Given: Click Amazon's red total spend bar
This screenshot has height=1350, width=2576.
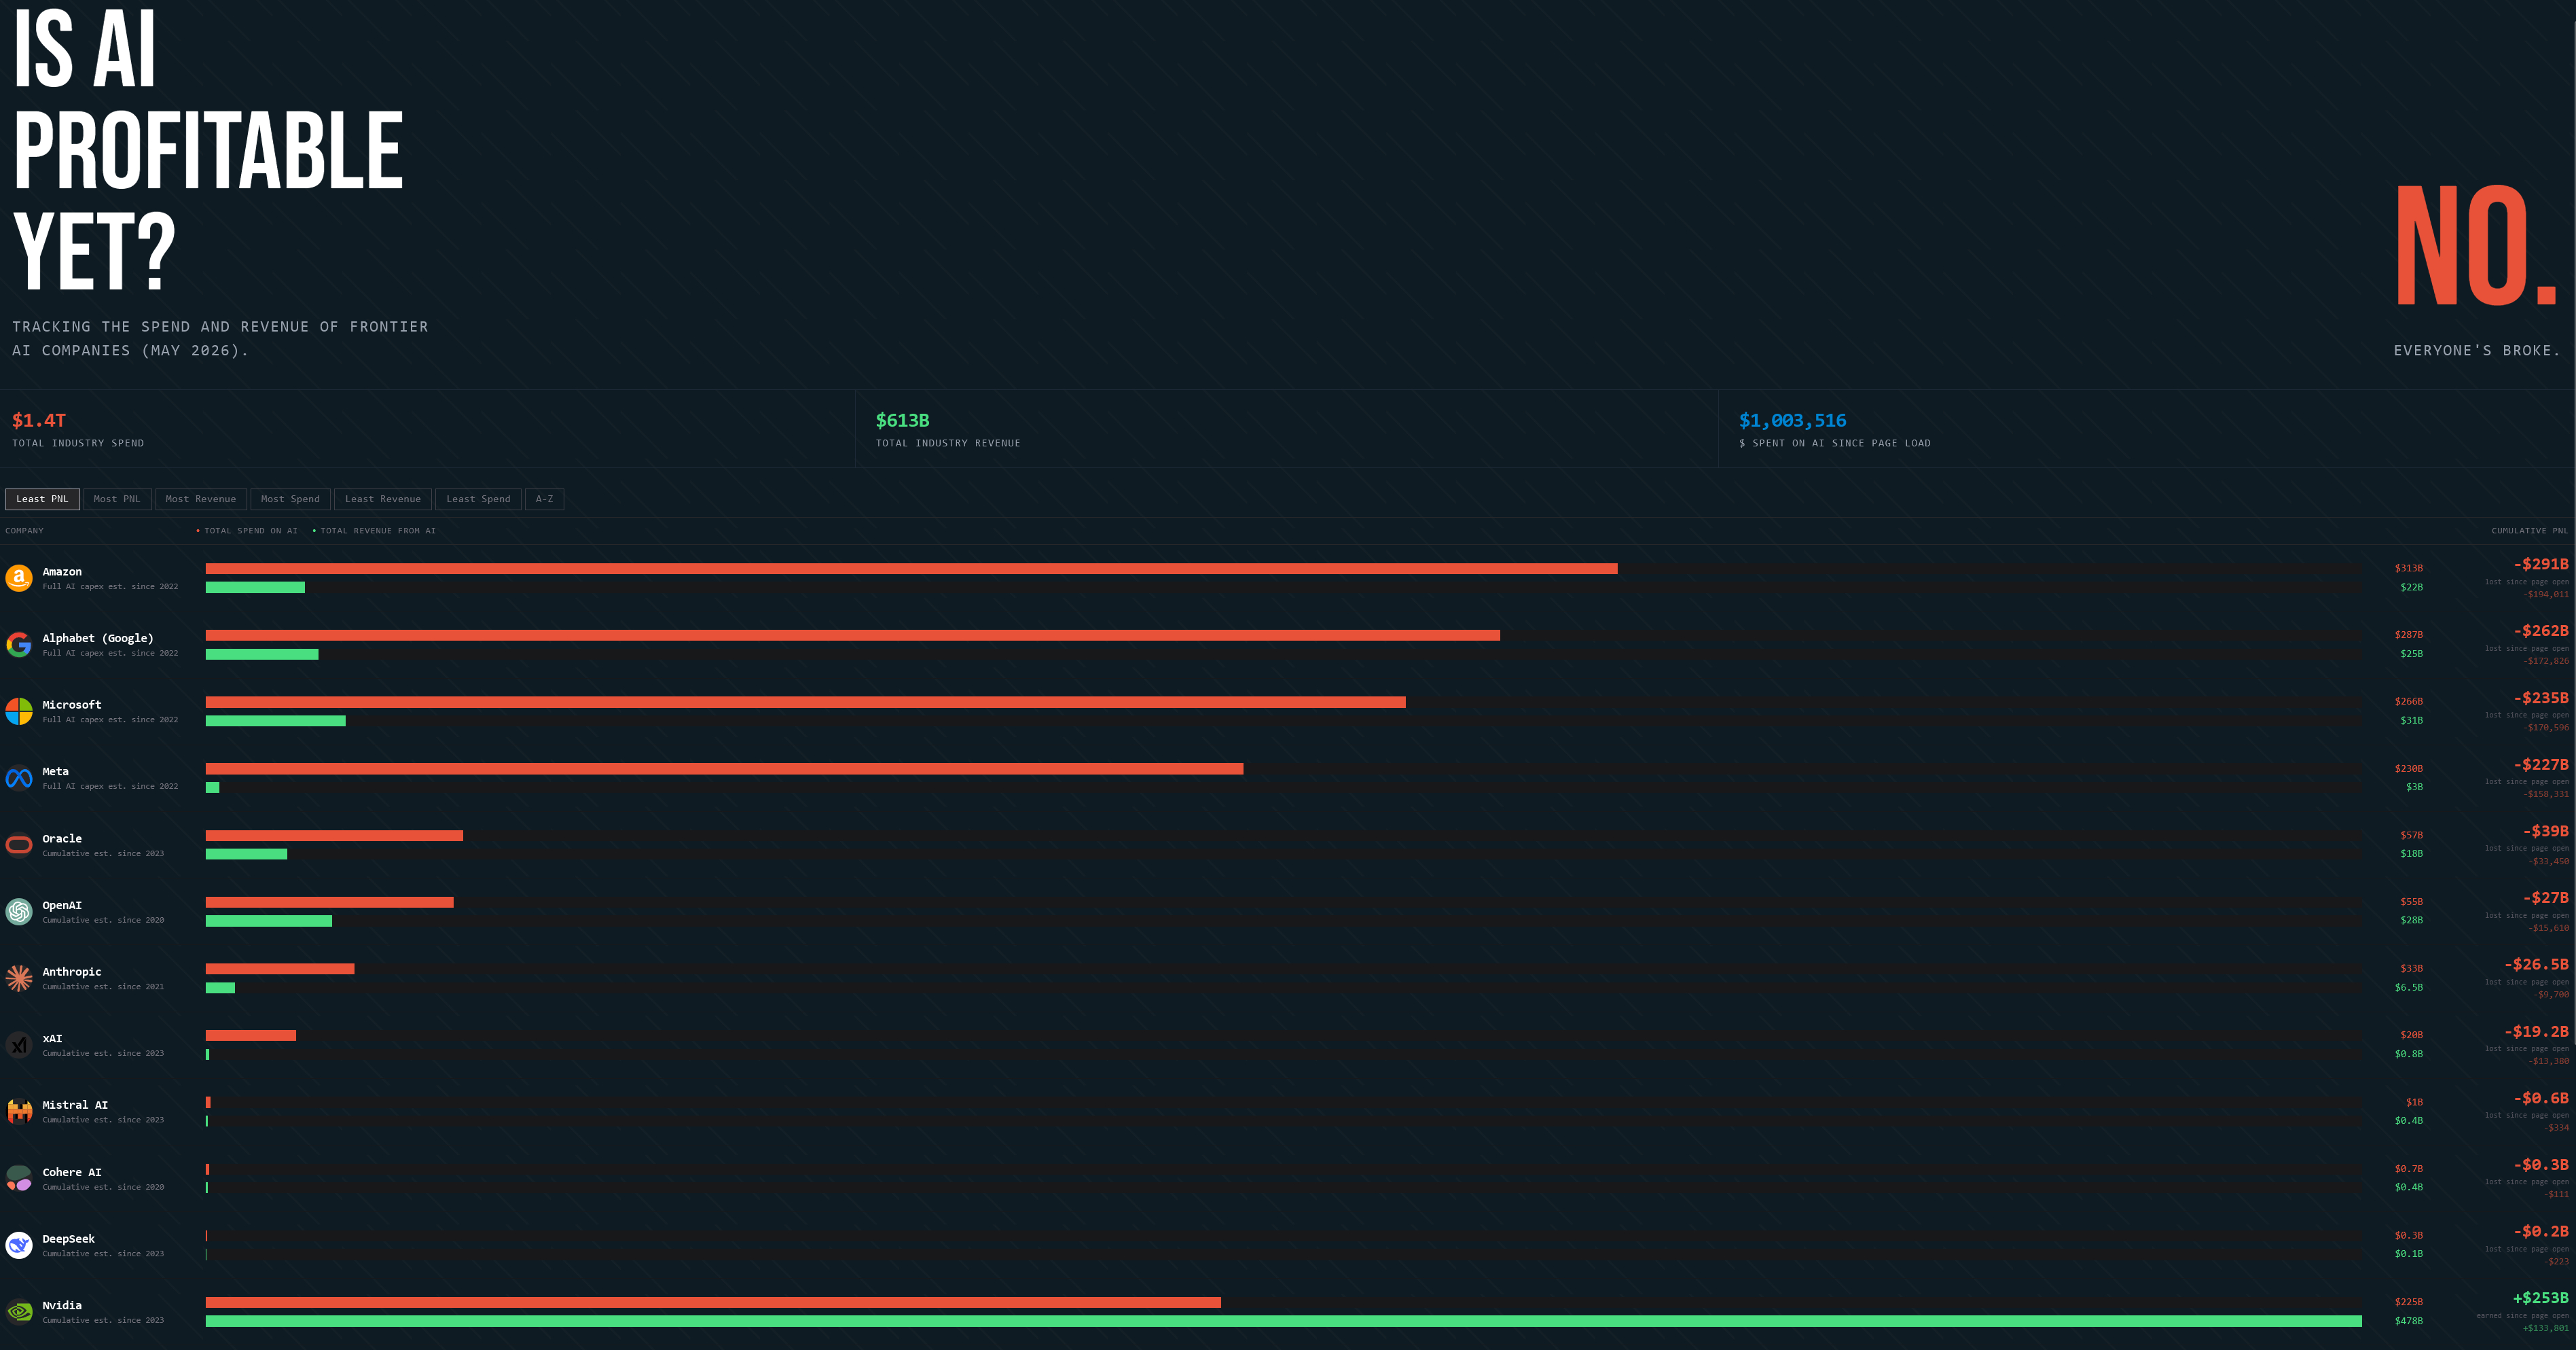Looking at the screenshot, I should 911,569.
